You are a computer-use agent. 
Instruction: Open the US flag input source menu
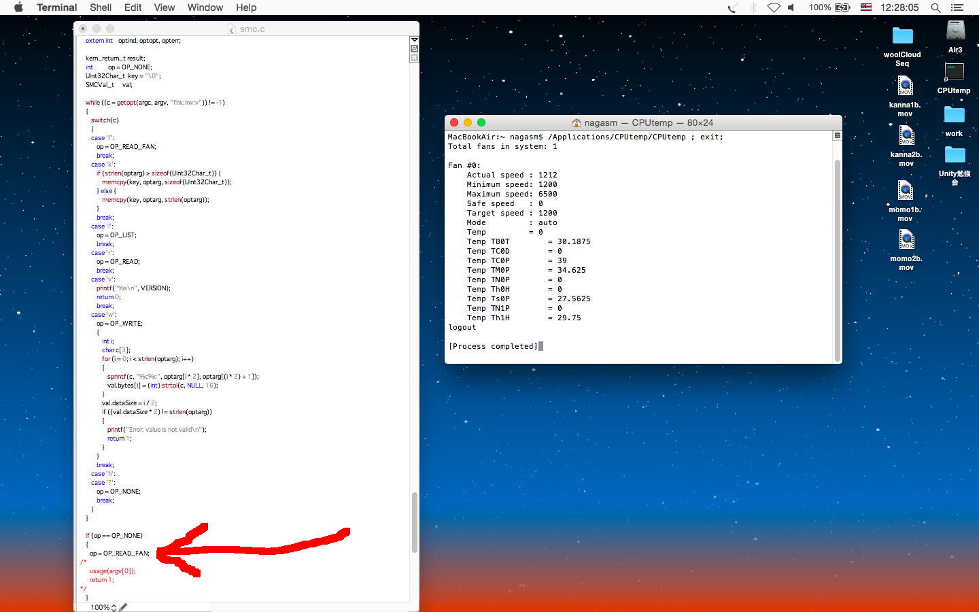click(866, 7)
